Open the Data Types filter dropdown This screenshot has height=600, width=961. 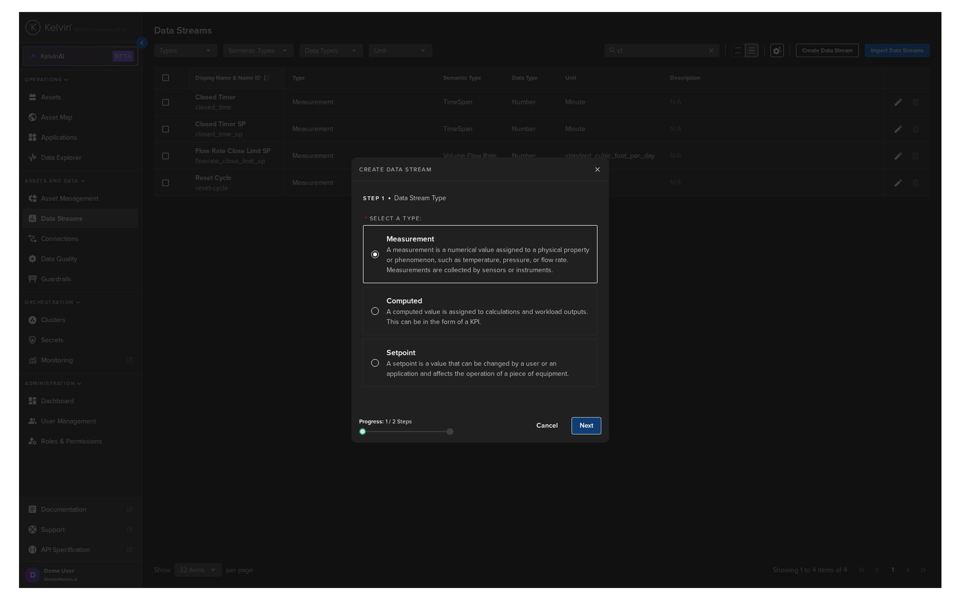pos(330,50)
